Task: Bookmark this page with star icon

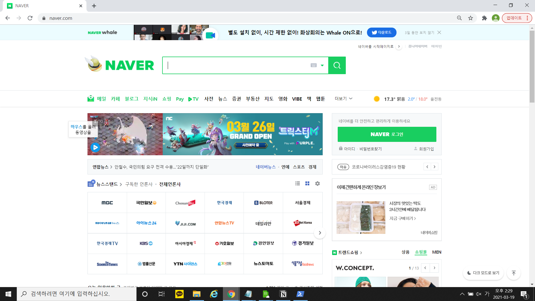Action: tap(471, 18)
